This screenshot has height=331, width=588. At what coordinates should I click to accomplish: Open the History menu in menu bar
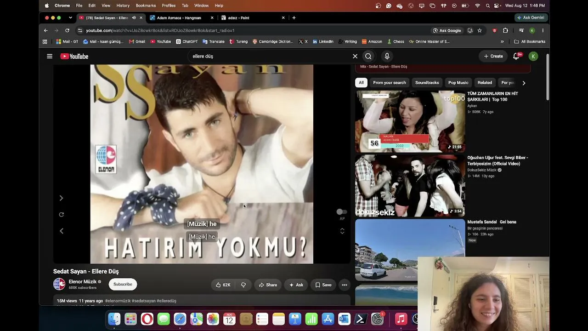[x=123, y=6]
